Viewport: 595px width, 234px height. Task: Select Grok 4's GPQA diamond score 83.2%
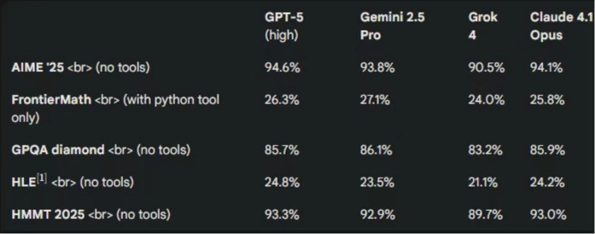coord(484,149)
